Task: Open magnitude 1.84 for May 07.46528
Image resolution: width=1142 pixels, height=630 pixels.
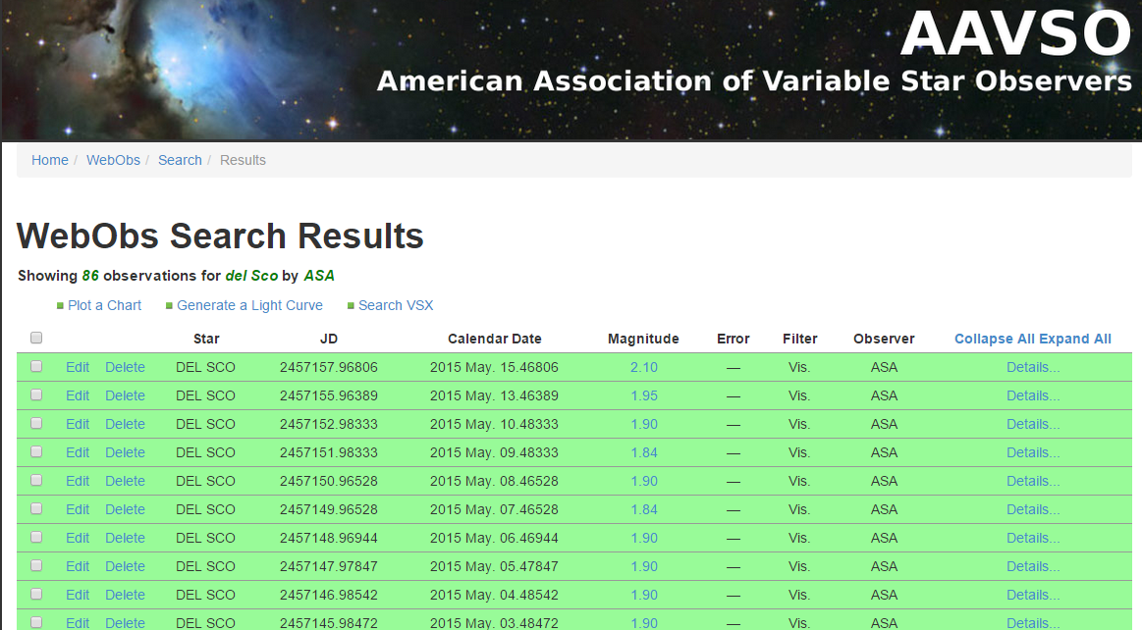Action: tap(644, 509)
